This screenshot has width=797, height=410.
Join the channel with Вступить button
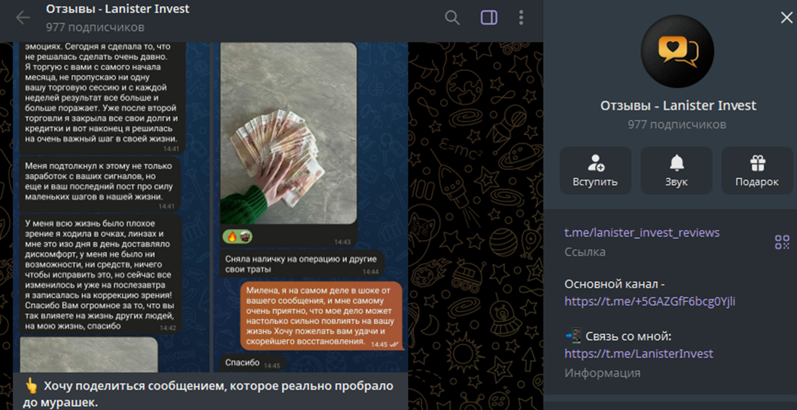click(595, 170)
